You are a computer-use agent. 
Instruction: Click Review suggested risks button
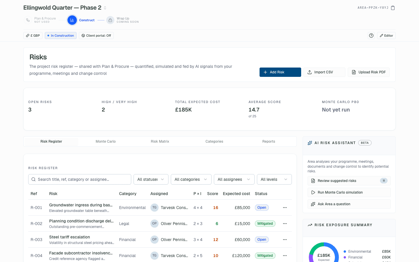tap(349, 181)
